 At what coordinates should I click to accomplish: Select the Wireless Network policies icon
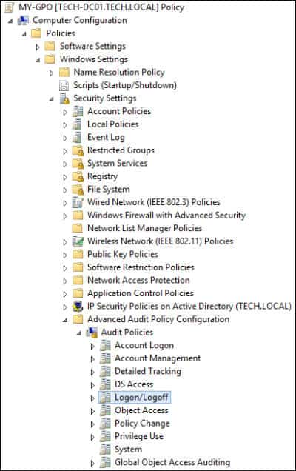[78, 241]
